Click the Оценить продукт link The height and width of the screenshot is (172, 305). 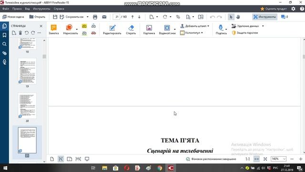[x=274, y=9]
